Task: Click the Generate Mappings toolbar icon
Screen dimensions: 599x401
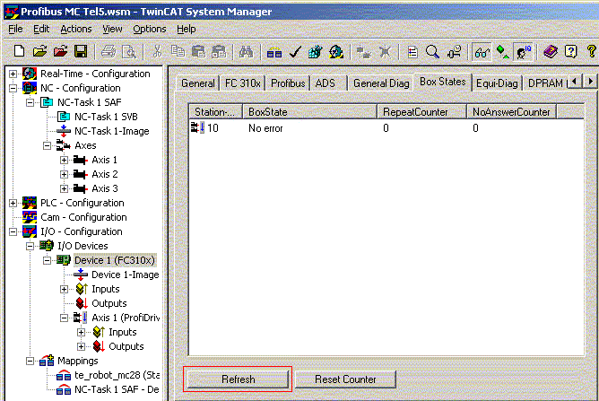Action: tap(274, 51)
